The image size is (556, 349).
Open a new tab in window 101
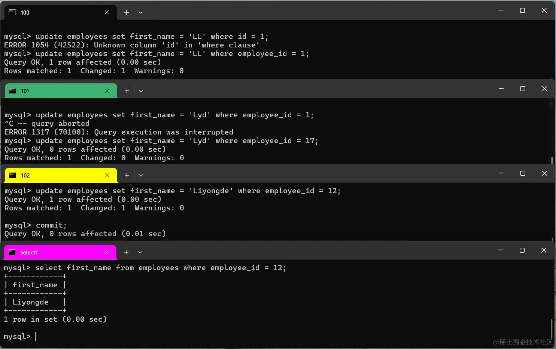[x=127, y=91]
